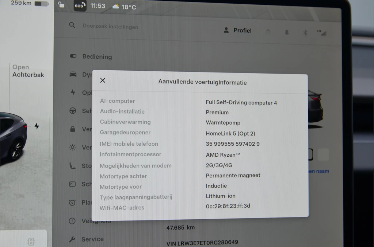
Task: Select the 2G/3G/4G modem value
Action: click(x=219, y=165)
